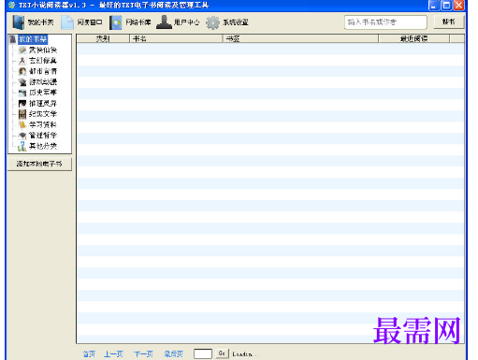478x360 pixels.
Task: Sort by the 类别 column header
Action: pos(103,38)
